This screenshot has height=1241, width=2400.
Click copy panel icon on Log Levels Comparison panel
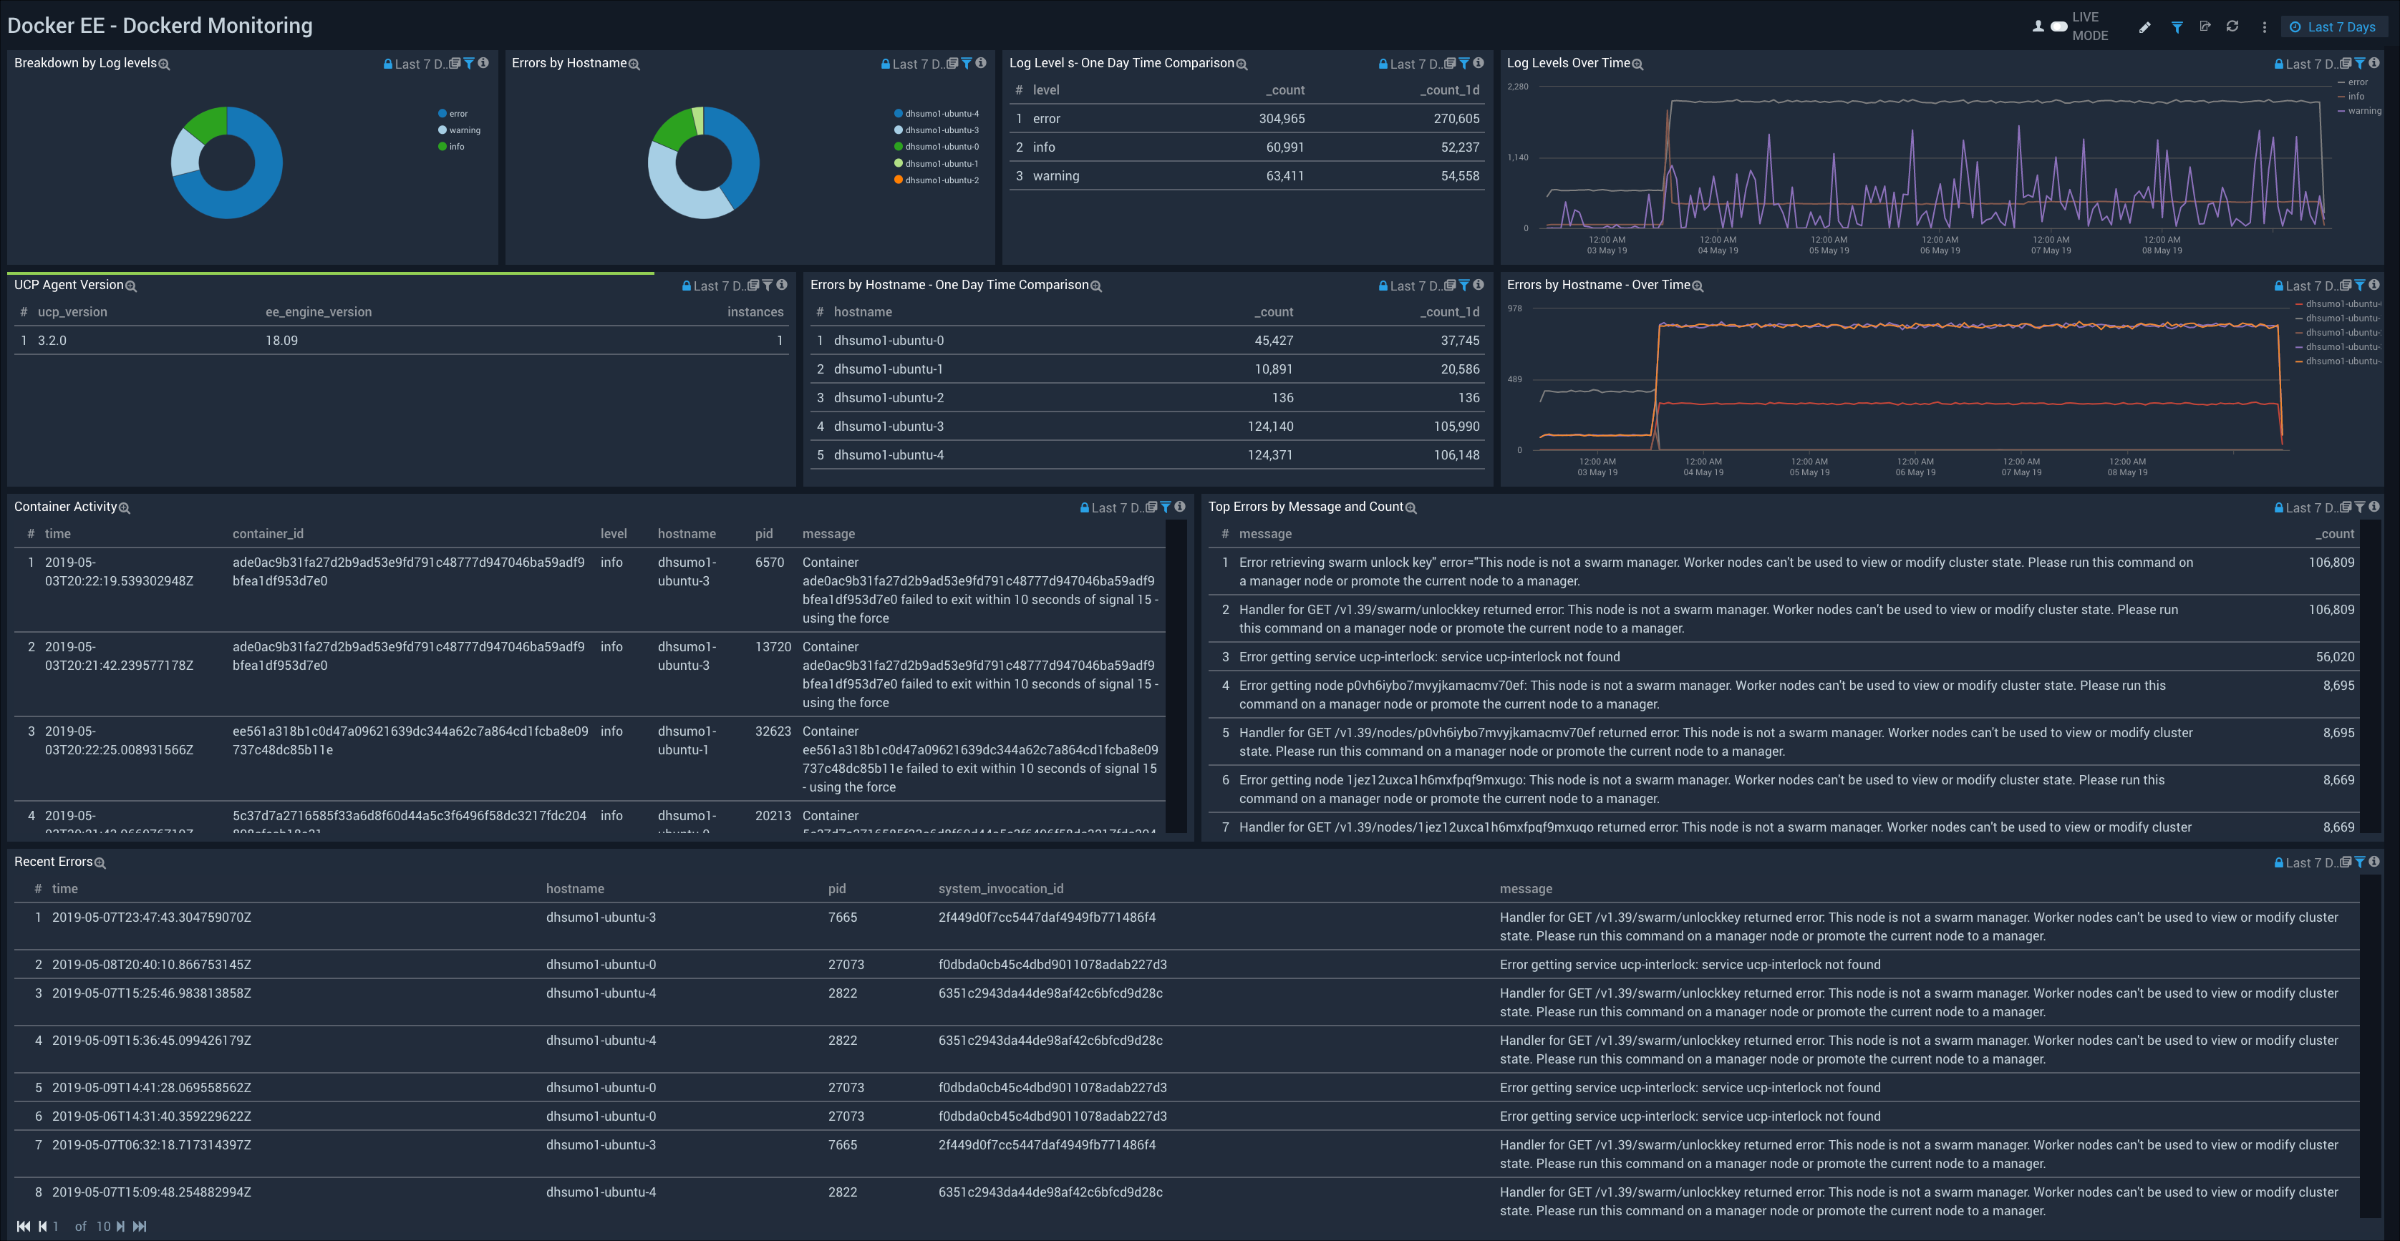pyautogui.click(x=1451, y=63)
